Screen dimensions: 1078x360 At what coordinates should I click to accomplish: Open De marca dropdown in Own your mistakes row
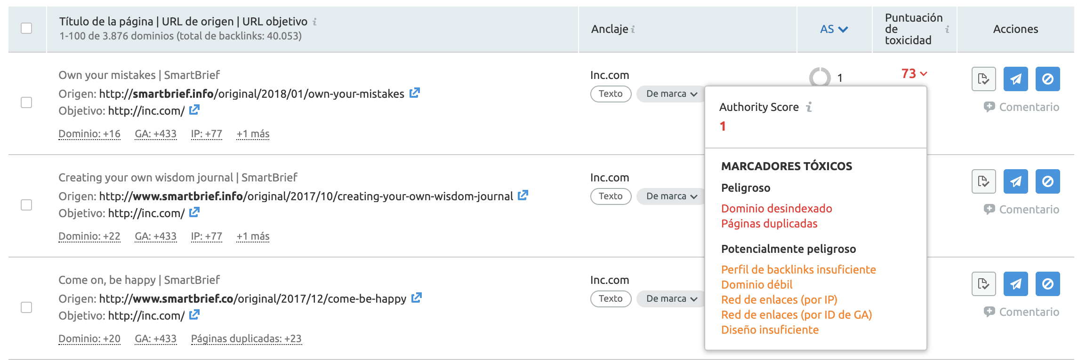coord(671,94)
